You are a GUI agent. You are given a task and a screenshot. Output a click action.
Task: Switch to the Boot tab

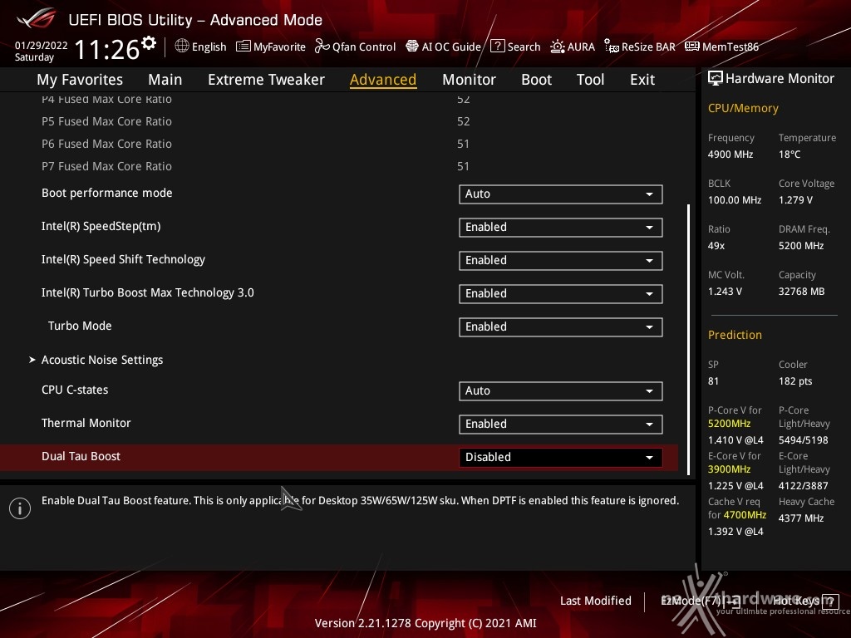pyautogui.click(x=536, y=80)
